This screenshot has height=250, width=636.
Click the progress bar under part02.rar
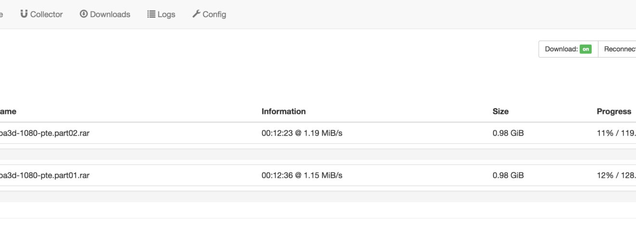click(318, 154)
